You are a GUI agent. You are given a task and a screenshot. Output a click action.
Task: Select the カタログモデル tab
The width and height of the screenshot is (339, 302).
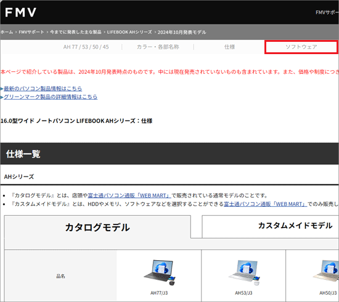click(97, 227)
